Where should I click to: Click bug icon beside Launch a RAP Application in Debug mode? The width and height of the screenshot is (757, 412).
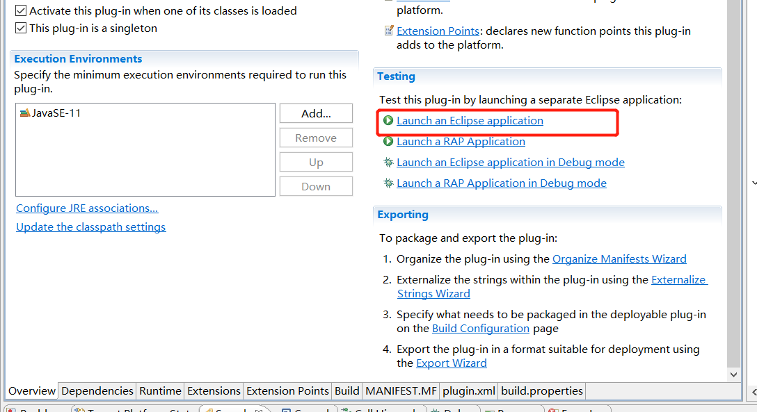click(x=388, y=183)
